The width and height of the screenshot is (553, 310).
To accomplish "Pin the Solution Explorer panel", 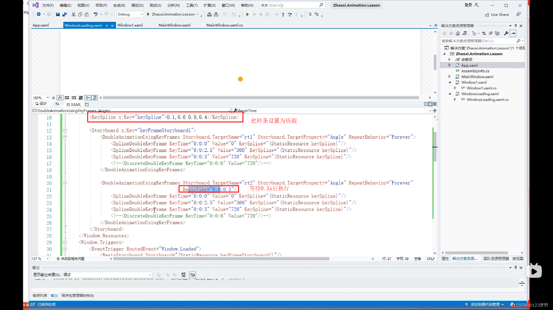I will 516,26.
